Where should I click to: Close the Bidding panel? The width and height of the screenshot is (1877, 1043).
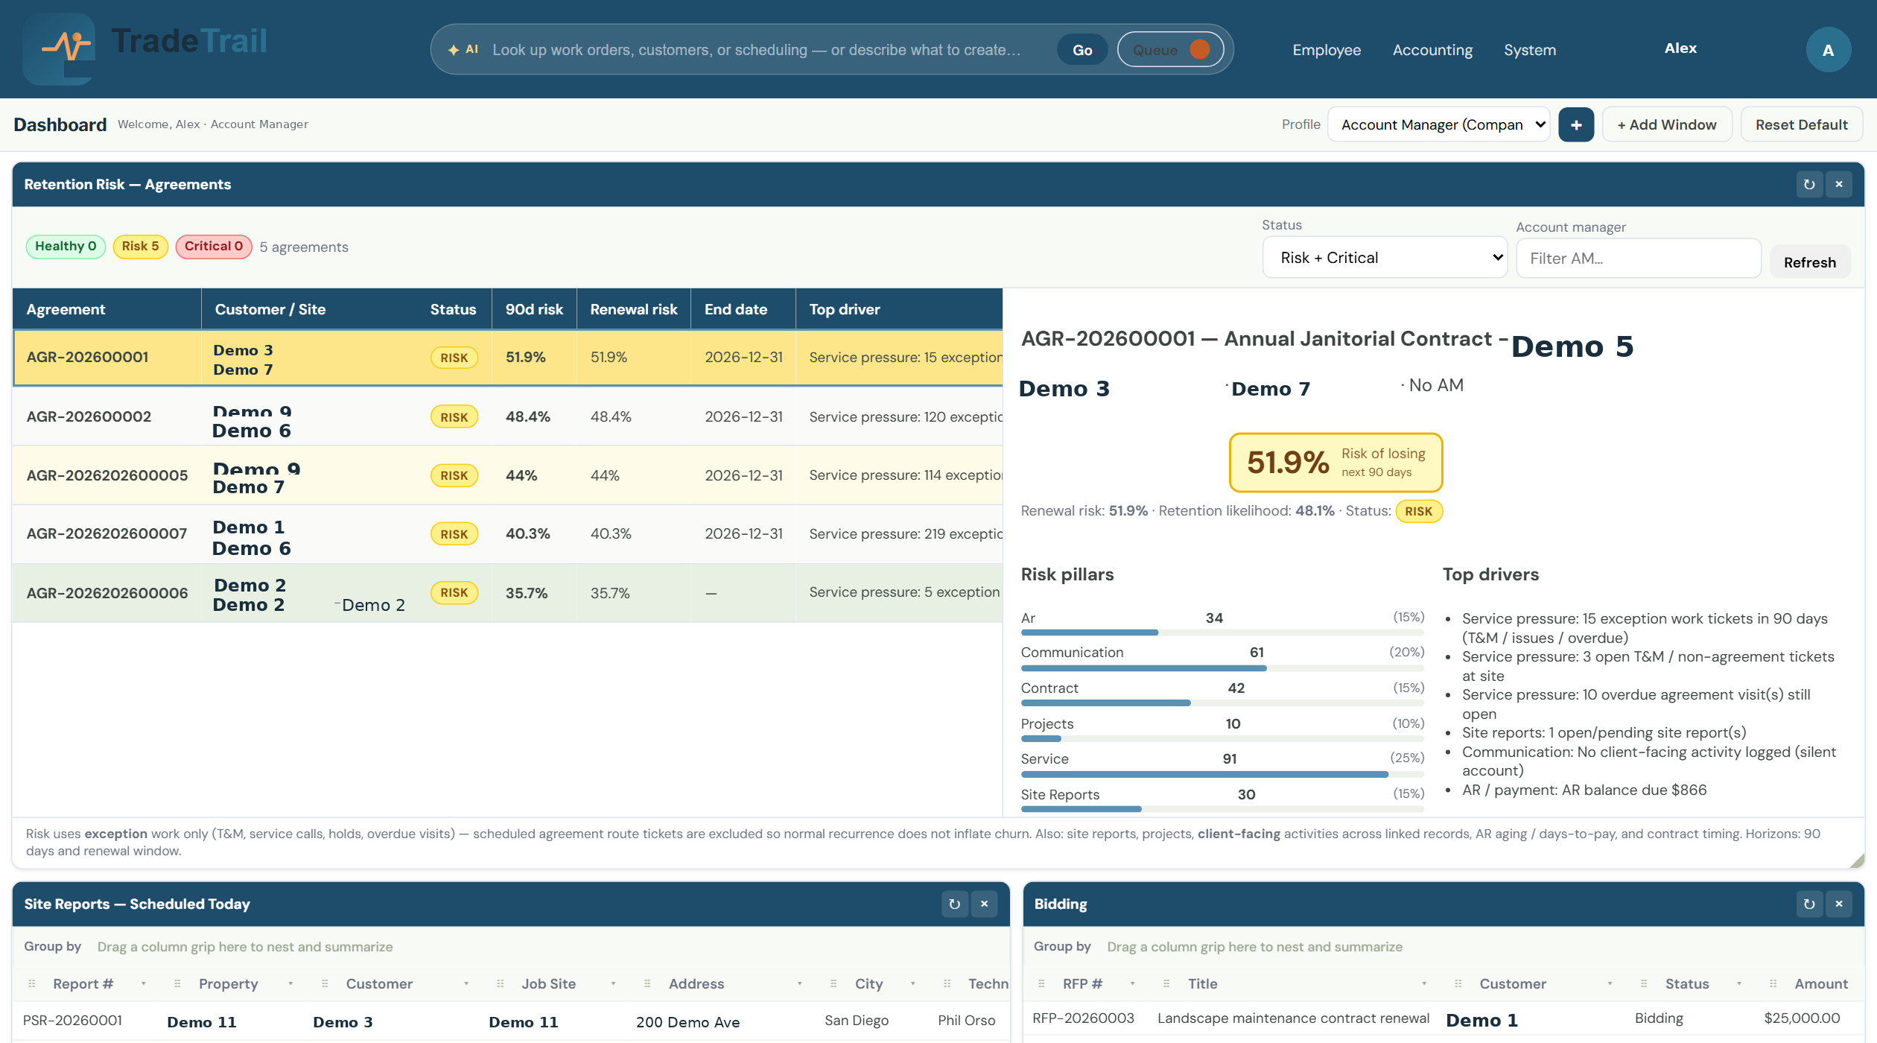click(x=1839, y=904)
